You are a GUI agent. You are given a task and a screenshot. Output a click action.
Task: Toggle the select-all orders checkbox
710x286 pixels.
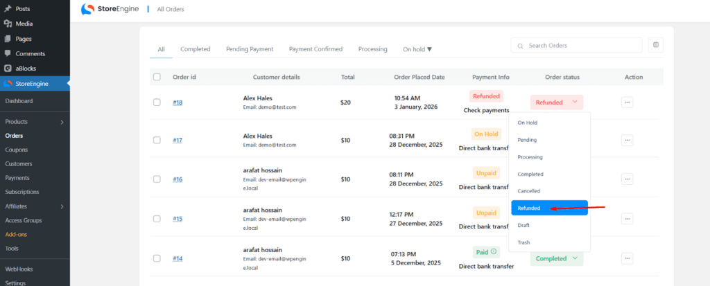click(157, 77)
